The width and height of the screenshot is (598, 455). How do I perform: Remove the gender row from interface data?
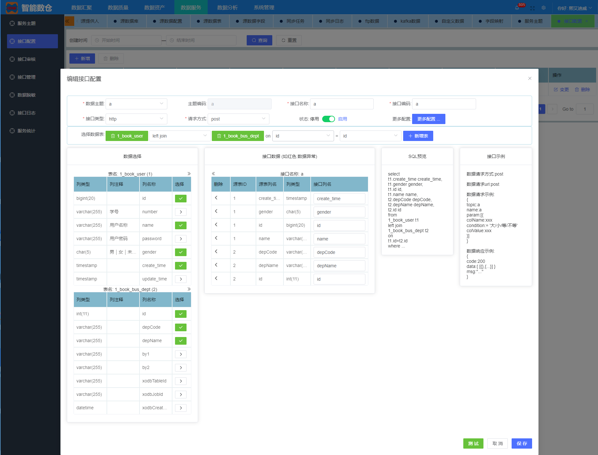click(x=216, y=211)
